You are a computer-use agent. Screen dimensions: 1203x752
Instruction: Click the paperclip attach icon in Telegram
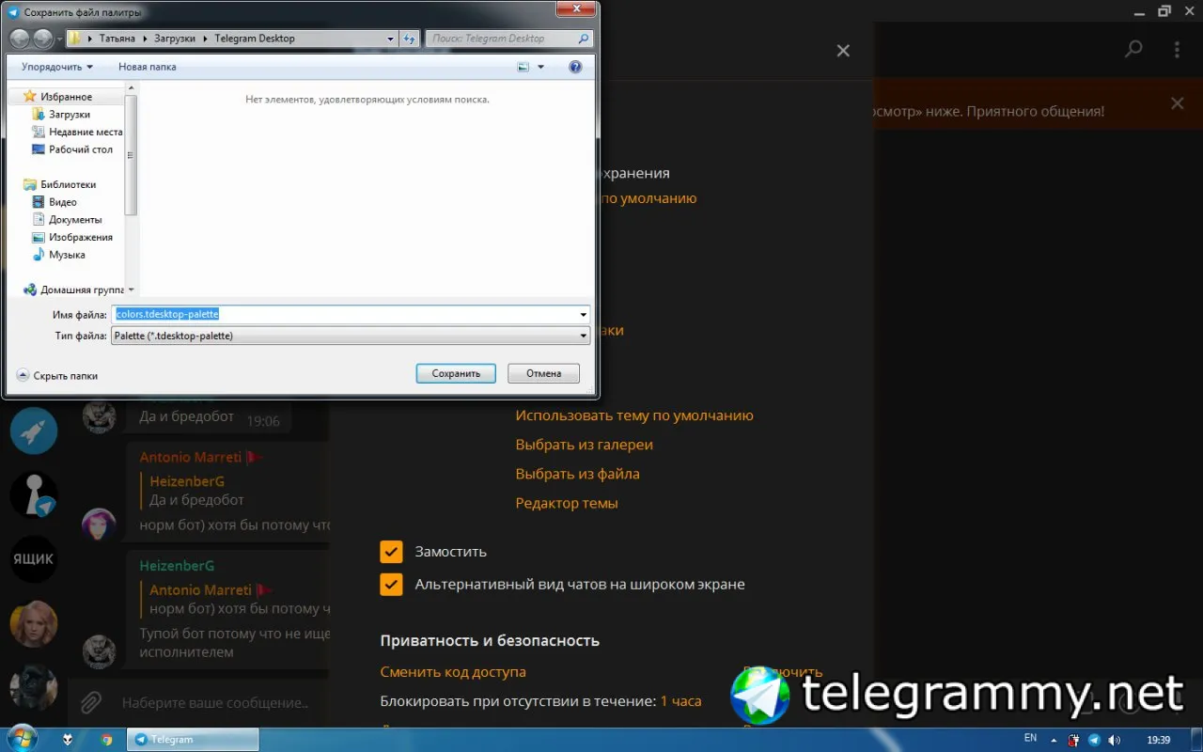(x=90, y=702)
